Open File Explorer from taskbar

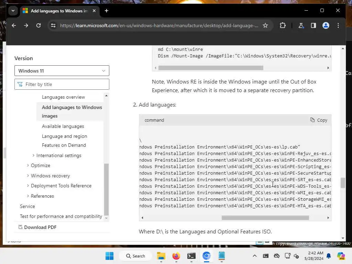click(x=161, y=256)
